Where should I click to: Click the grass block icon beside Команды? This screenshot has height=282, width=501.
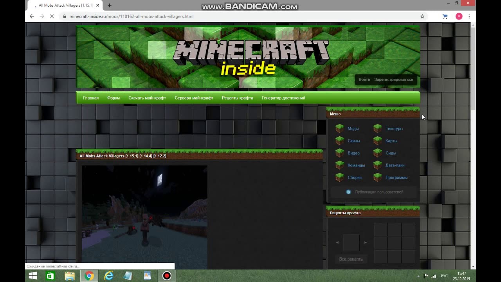(340, 165)
